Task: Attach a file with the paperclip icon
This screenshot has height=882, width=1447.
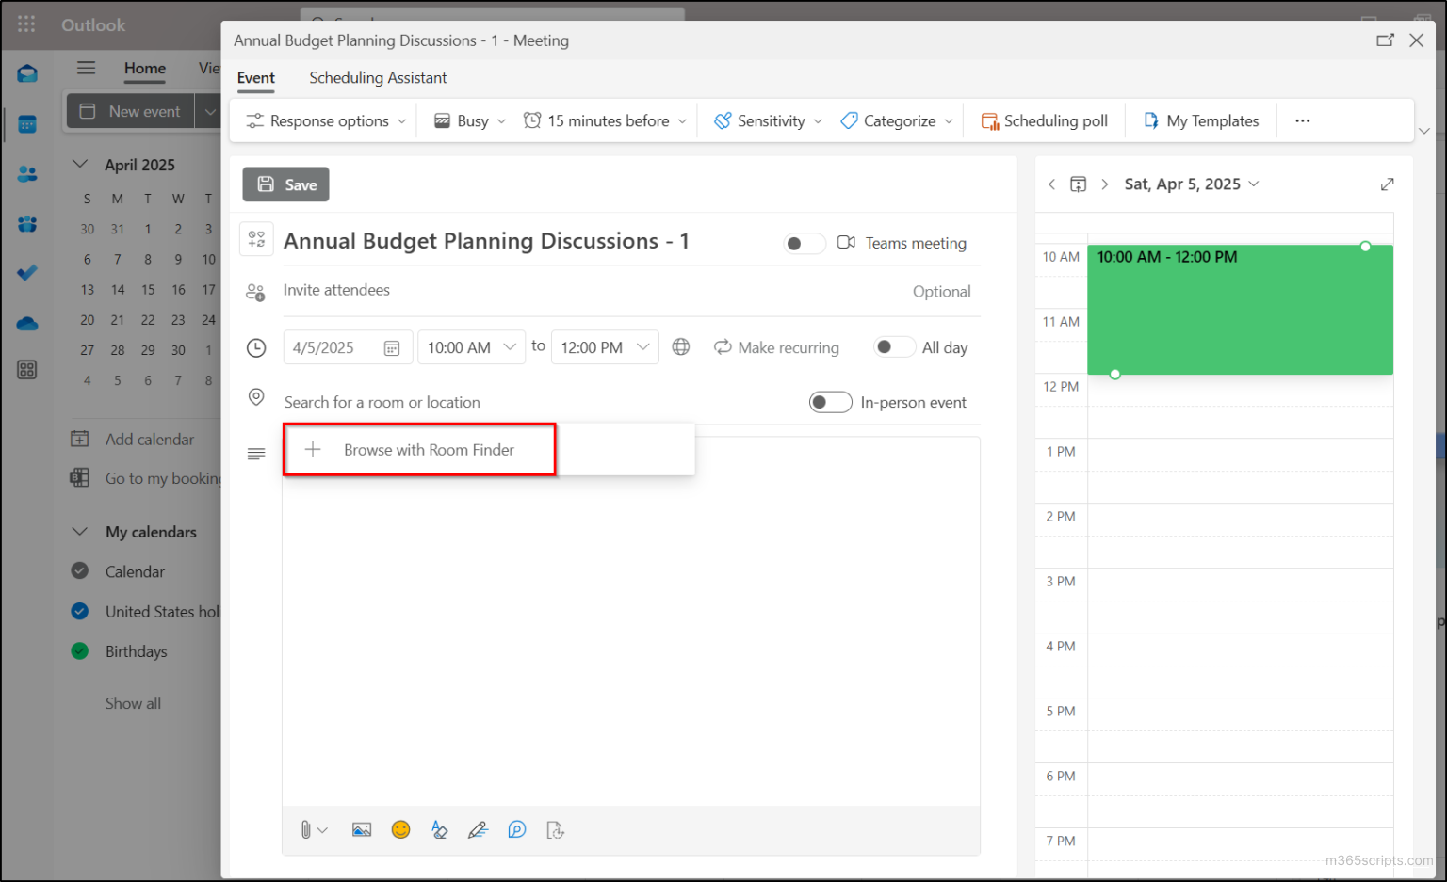Action: 307,829
